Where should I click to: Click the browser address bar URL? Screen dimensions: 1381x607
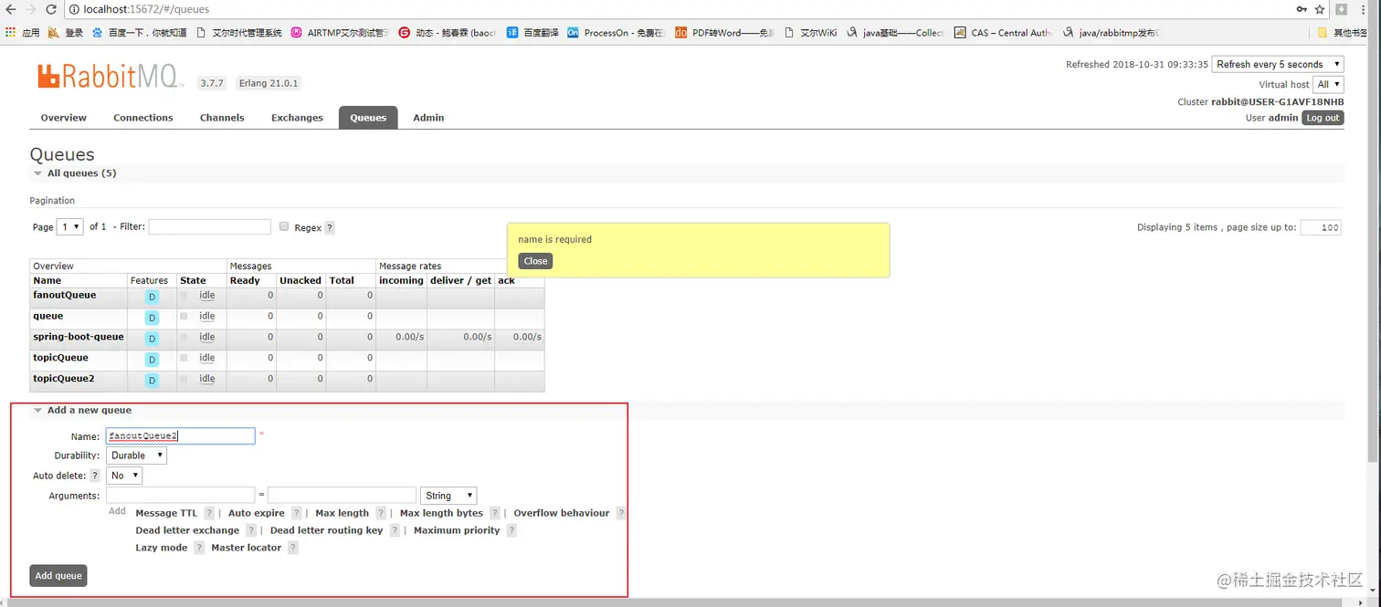(146, 9)
